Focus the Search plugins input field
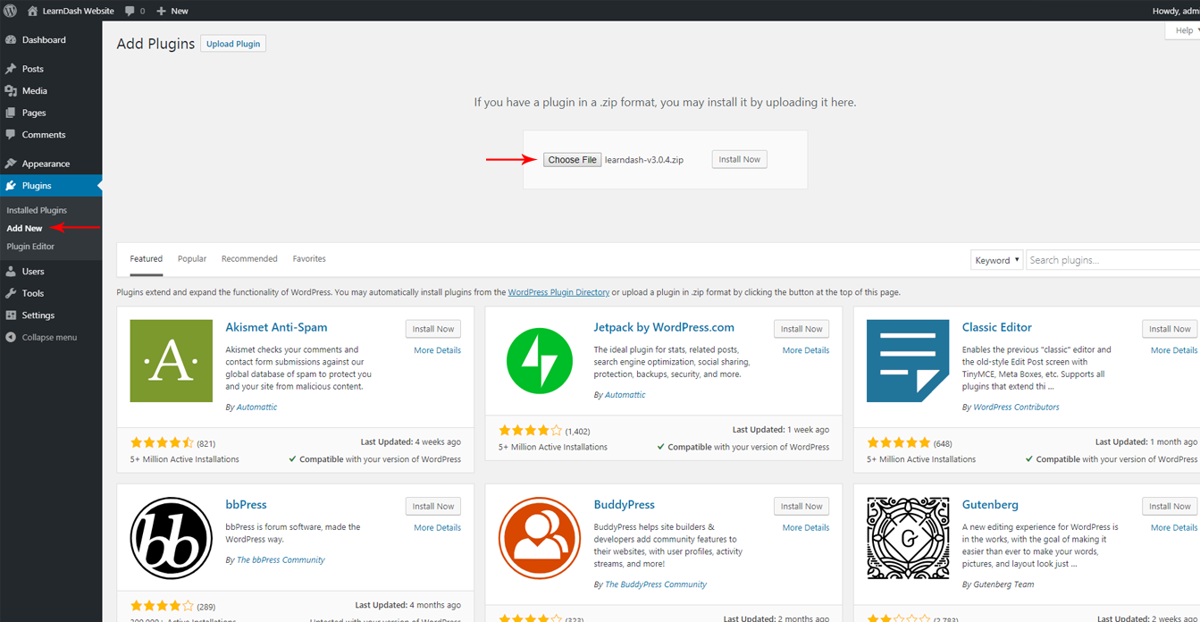1200x622 pixels. click(1112, 260)
